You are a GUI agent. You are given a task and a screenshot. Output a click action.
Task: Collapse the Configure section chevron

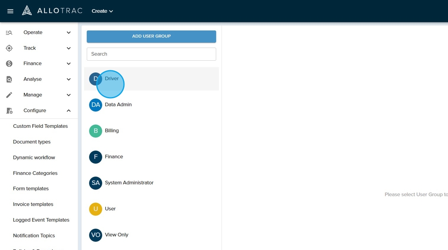coord(69,111)
